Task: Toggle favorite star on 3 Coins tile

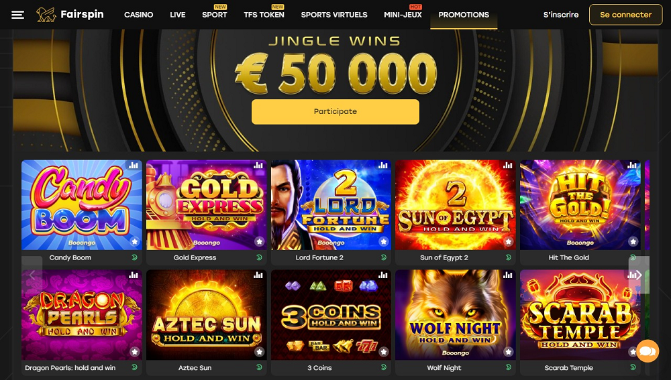Action: (x=383, y=352)
